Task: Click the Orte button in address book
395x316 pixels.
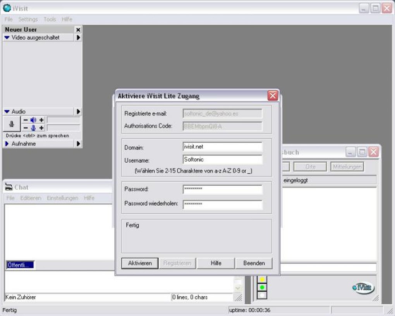Action: [310, 167]
